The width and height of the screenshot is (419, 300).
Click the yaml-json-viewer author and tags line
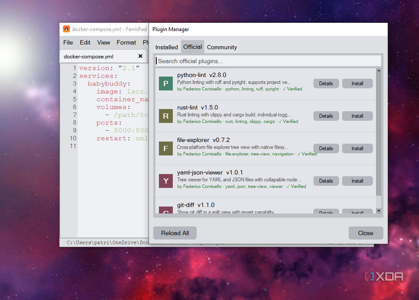coord(242,186)
